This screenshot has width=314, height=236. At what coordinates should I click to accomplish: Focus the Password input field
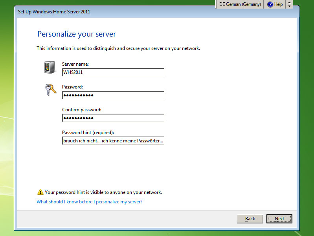point(113,95)
